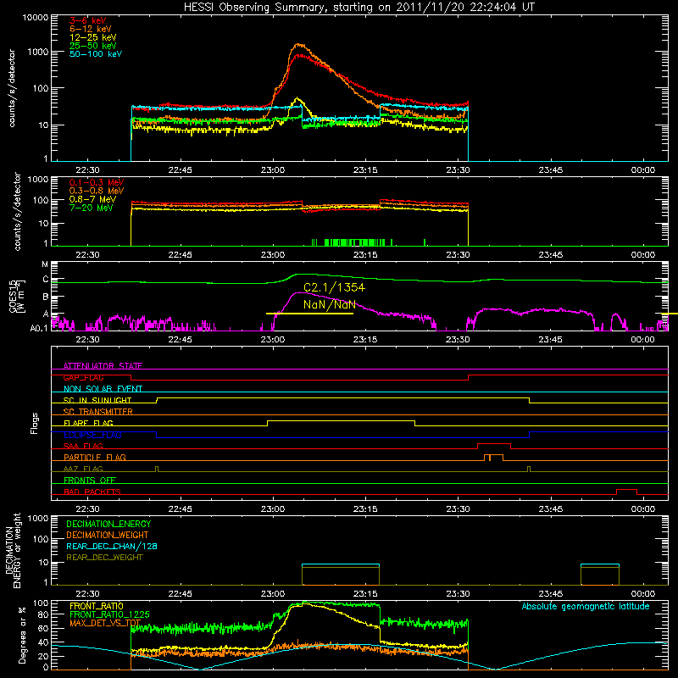
Task: Select the SC_IN_SUNLIGHT flag label
Action: click(97, 400)
